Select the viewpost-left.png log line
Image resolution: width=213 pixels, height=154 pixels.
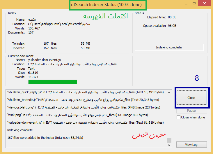click(84, 107)
